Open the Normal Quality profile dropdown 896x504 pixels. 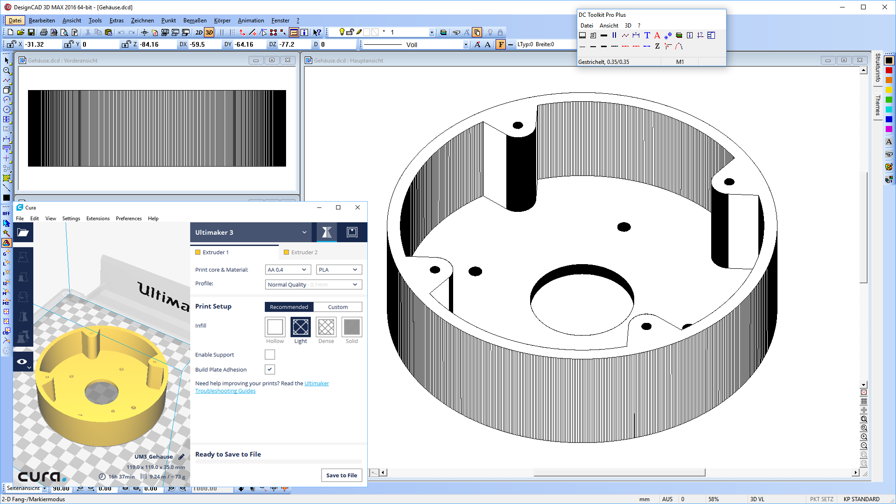pos(313,285)
